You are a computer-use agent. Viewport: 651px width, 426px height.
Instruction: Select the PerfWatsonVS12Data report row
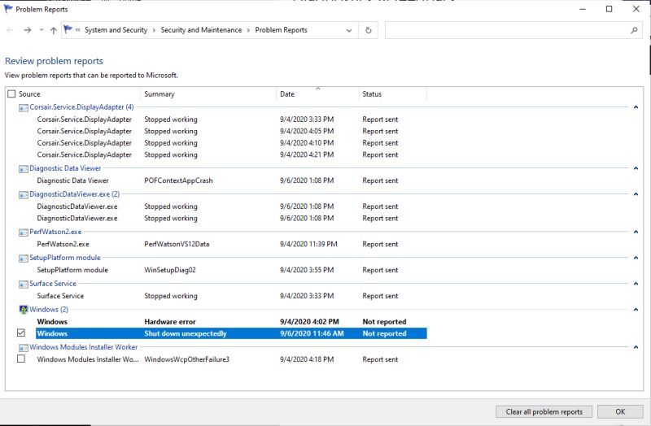[x=231, y=245]
